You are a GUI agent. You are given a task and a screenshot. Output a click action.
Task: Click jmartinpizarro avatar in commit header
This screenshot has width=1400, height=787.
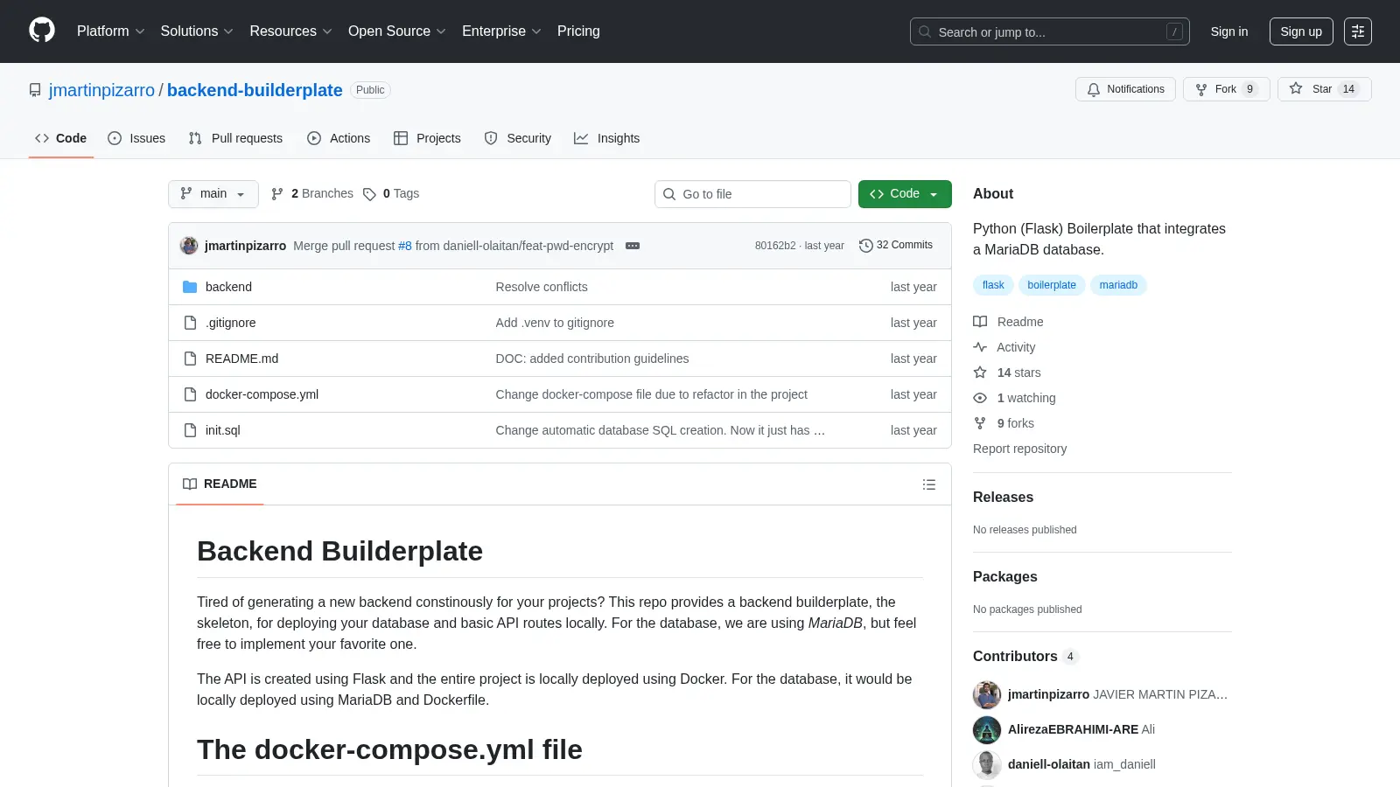tap(189, 246)
